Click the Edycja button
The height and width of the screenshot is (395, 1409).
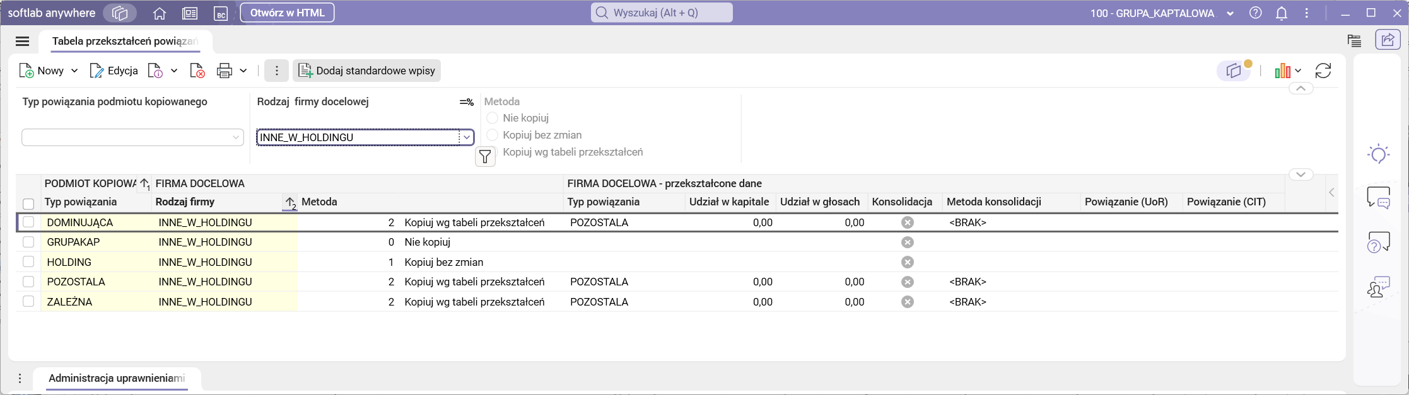click(x=114, y=71)
